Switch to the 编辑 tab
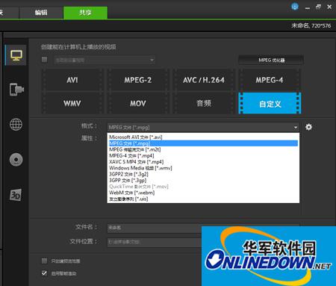Screen dimensions: 336x286 coord(41,13)
